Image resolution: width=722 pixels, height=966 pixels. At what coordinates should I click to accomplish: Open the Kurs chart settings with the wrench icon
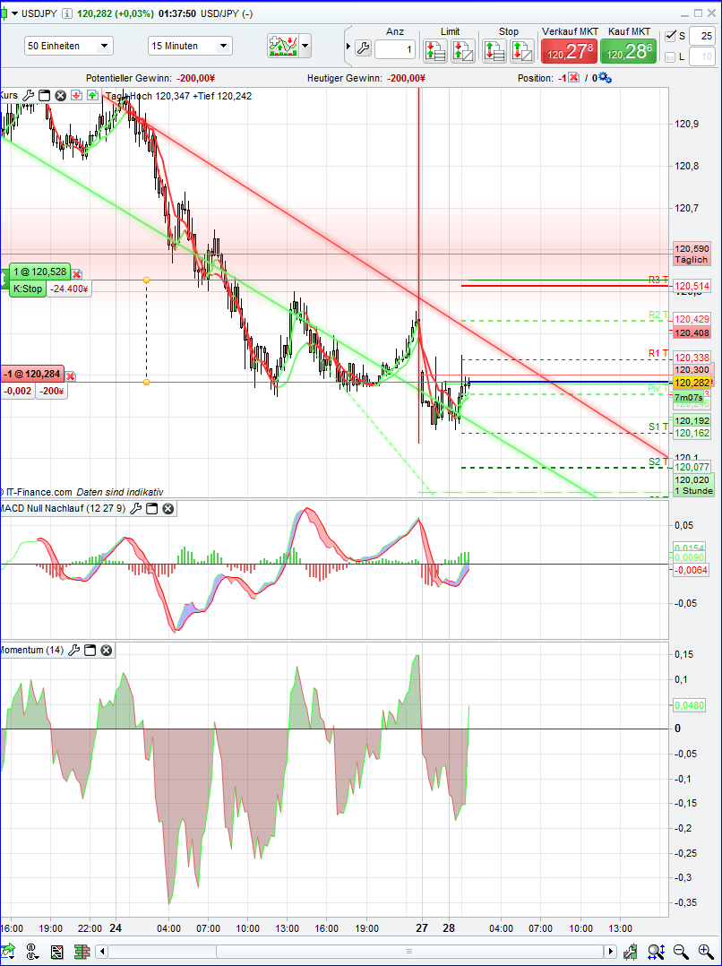coord(29,96)
